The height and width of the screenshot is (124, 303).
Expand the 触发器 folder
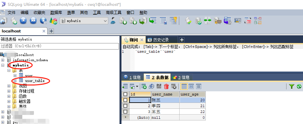pyautogui.click(x=9, y=101)
